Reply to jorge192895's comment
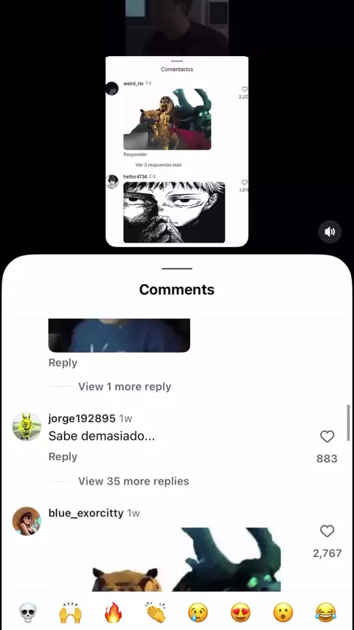The width and height of the screenshot is (354, 630). click(x=63, y=457)
